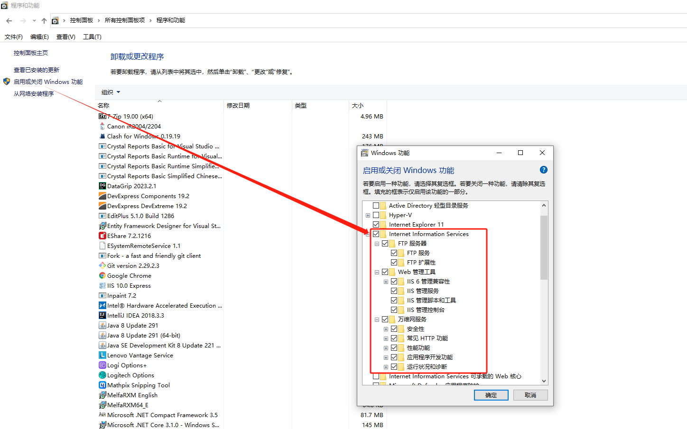Click the back navigation arrow

[9, 20]
